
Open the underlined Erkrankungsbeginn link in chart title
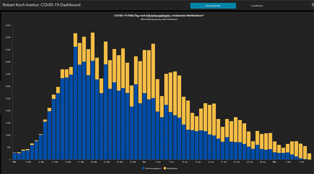click(x=158, y=16)
